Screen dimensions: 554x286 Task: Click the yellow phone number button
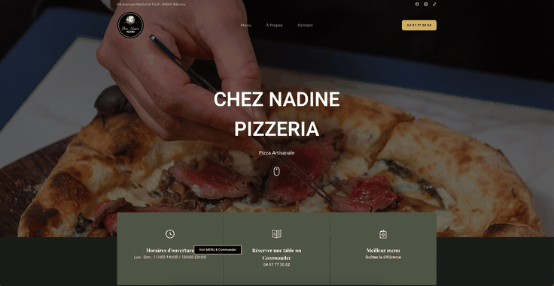coord(419,26)
